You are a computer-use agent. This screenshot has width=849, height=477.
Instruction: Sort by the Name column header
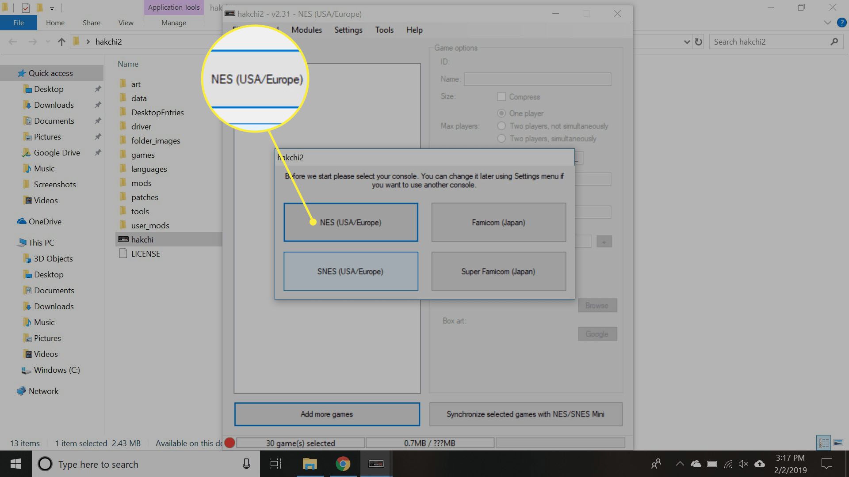tap(128, 64)
